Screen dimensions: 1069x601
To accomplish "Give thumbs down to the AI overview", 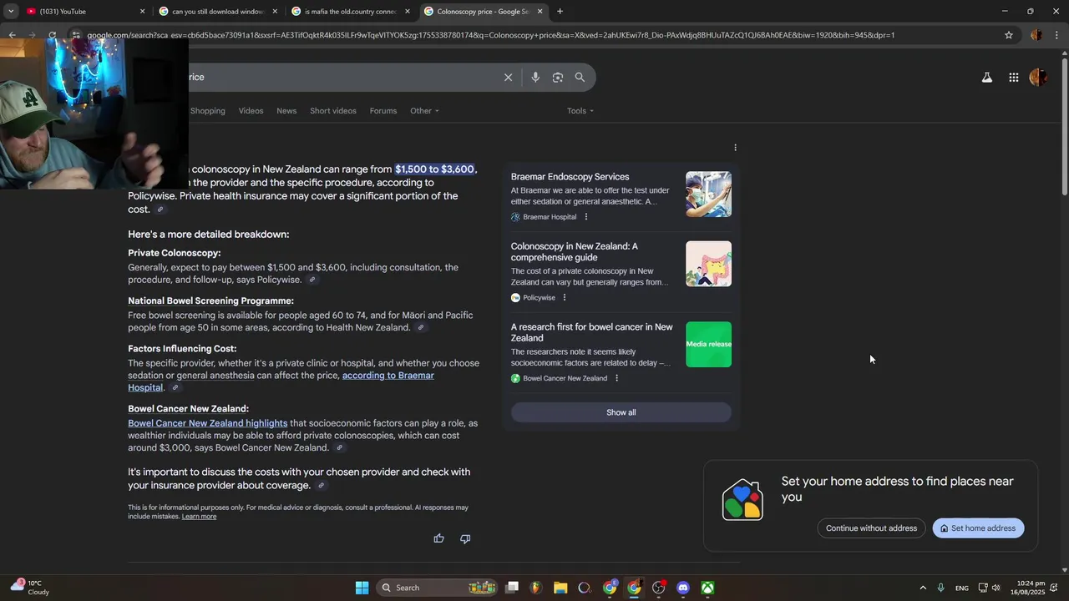I will tap(465, 538).
